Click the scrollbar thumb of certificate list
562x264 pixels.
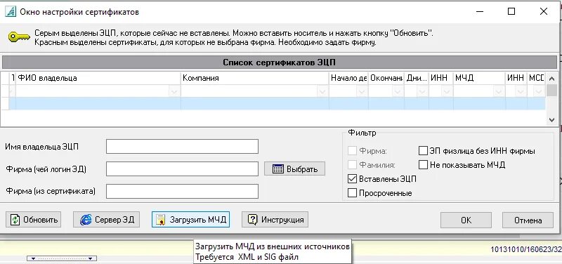552,91
